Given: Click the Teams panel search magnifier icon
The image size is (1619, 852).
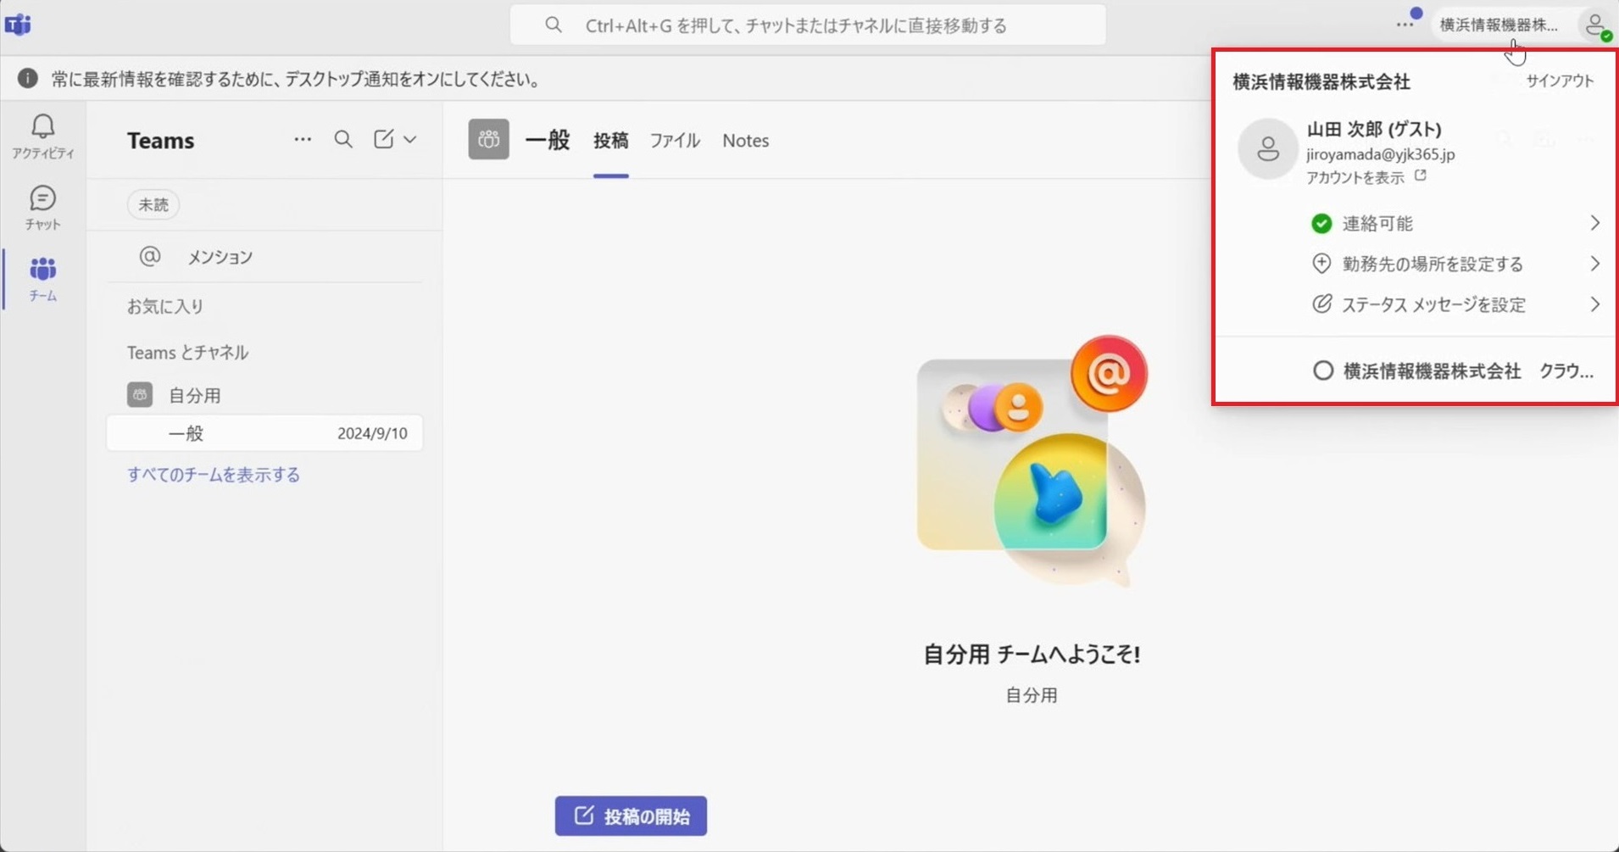Looking at the screenshot, I should pyautogui.click(x=343, y=139).
